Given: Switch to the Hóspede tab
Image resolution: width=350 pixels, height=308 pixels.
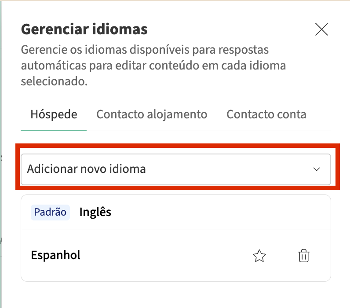Looking at the screenshot, I should pos(54,115).
